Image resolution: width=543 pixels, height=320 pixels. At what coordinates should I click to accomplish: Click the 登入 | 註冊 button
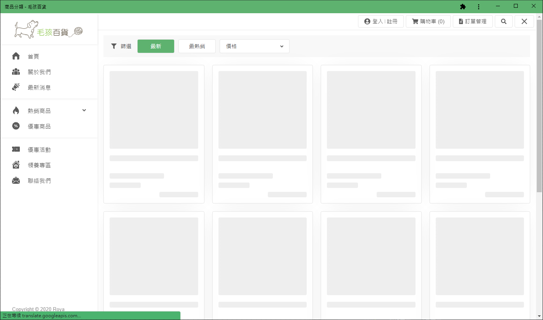click(x=381, y=21)
